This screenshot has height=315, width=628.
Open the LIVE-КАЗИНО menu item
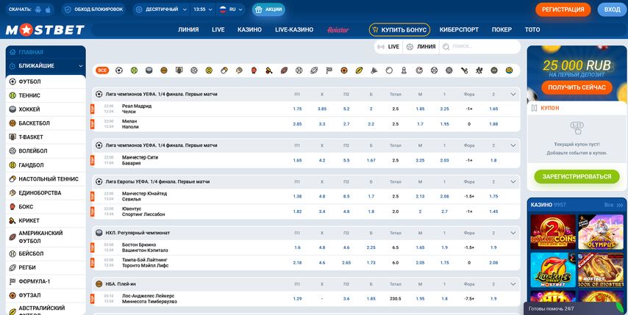point(294,29)
